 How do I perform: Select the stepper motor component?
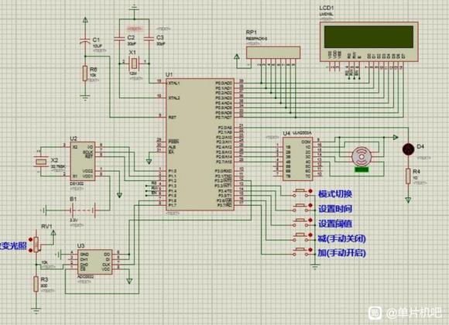[x=362, y=157]
